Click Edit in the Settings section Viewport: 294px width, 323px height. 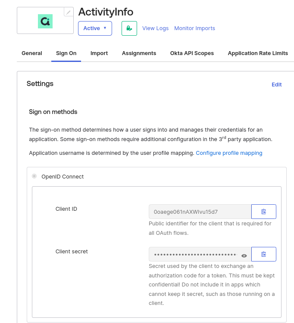[276, 84]
